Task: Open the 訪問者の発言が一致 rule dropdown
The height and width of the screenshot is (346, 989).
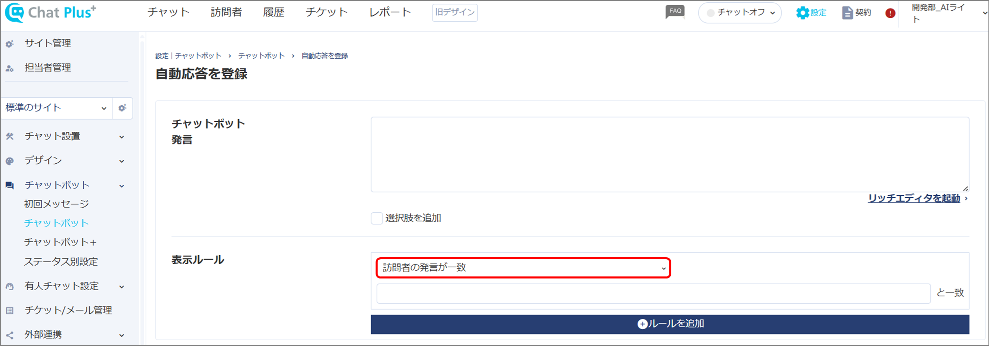Action: [523, 268]
